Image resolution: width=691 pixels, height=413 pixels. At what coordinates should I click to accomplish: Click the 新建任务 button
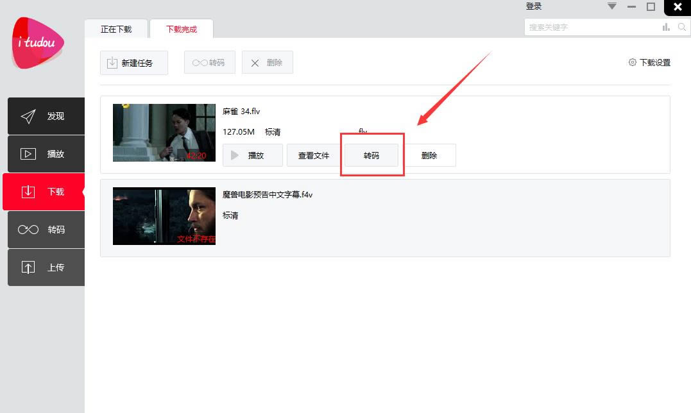coord(134,63)
